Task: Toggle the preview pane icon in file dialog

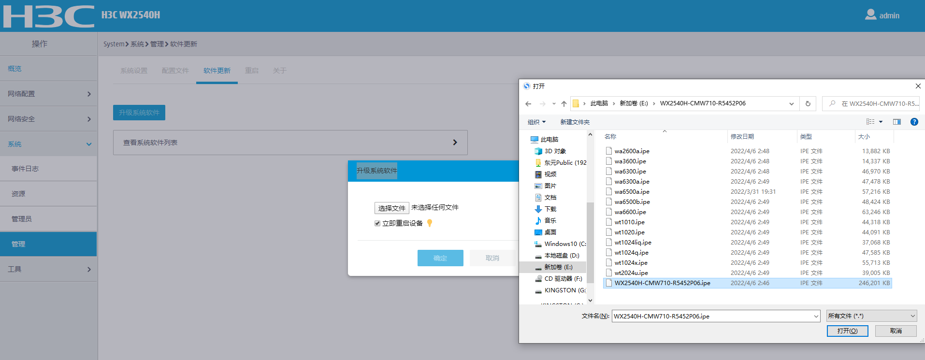Action: click(x=897, y=122)
